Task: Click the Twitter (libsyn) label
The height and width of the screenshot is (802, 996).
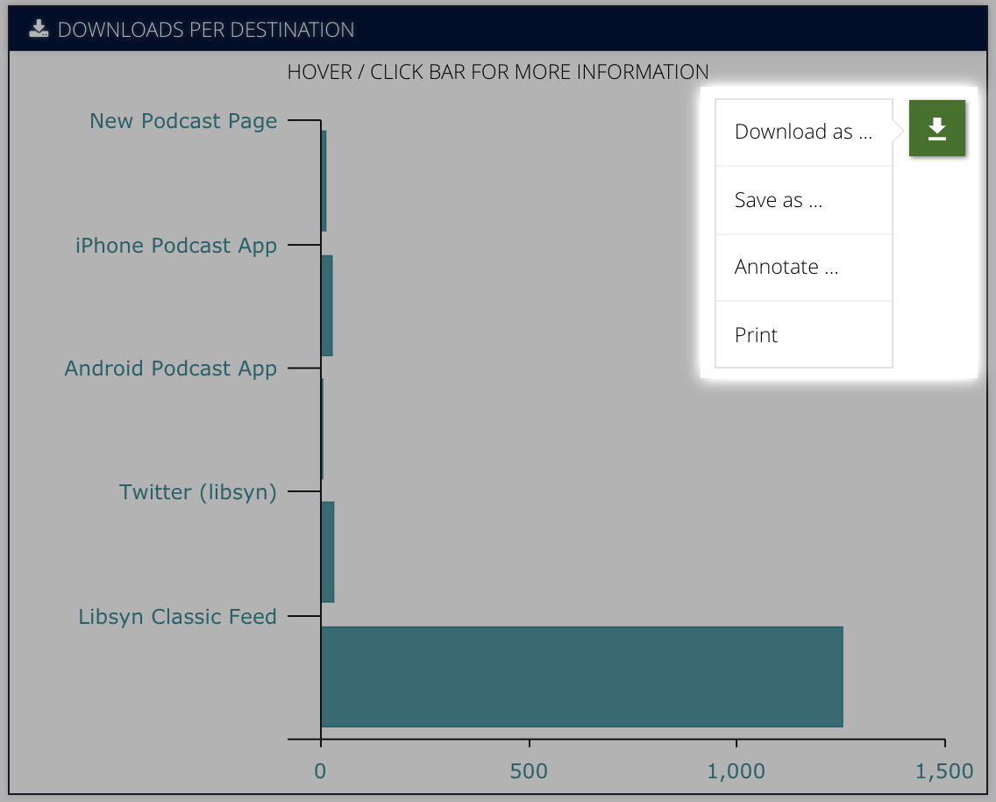Action: (197, 492)
